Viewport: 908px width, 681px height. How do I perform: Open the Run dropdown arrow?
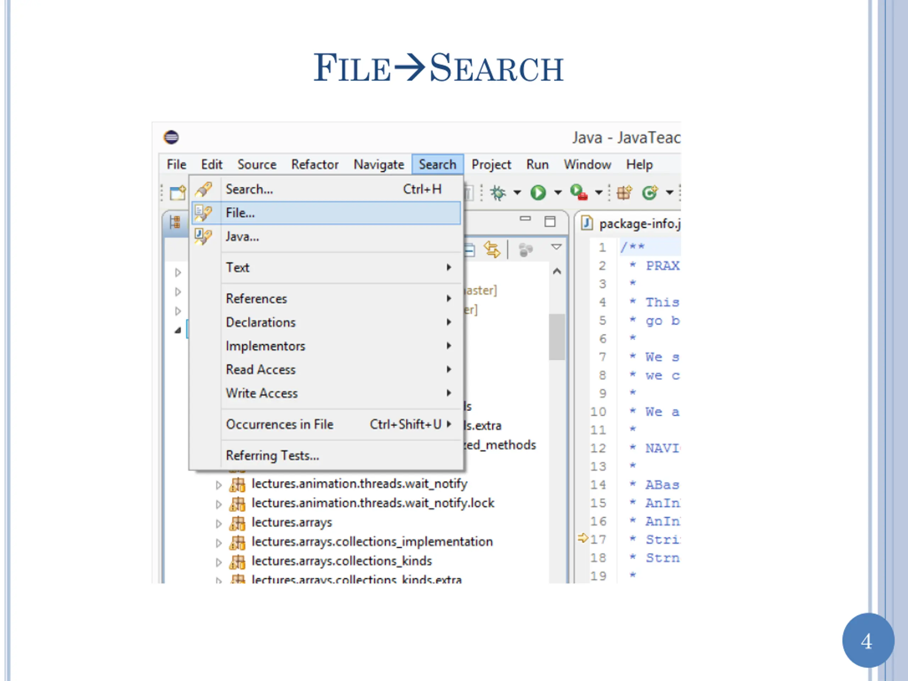pos(558,192)
